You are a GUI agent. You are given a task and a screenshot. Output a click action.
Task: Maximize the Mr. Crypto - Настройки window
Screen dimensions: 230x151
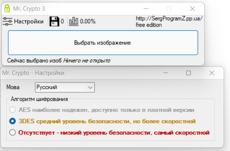[189, 73]
